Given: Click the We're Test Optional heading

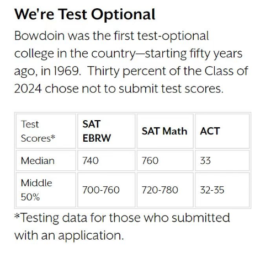Looking at the screenshot, I should (x=84, y=14).
